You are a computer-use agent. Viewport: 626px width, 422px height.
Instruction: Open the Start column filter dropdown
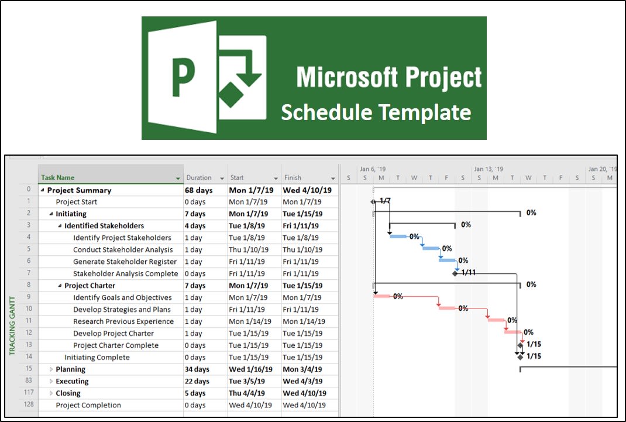(276, 179)
